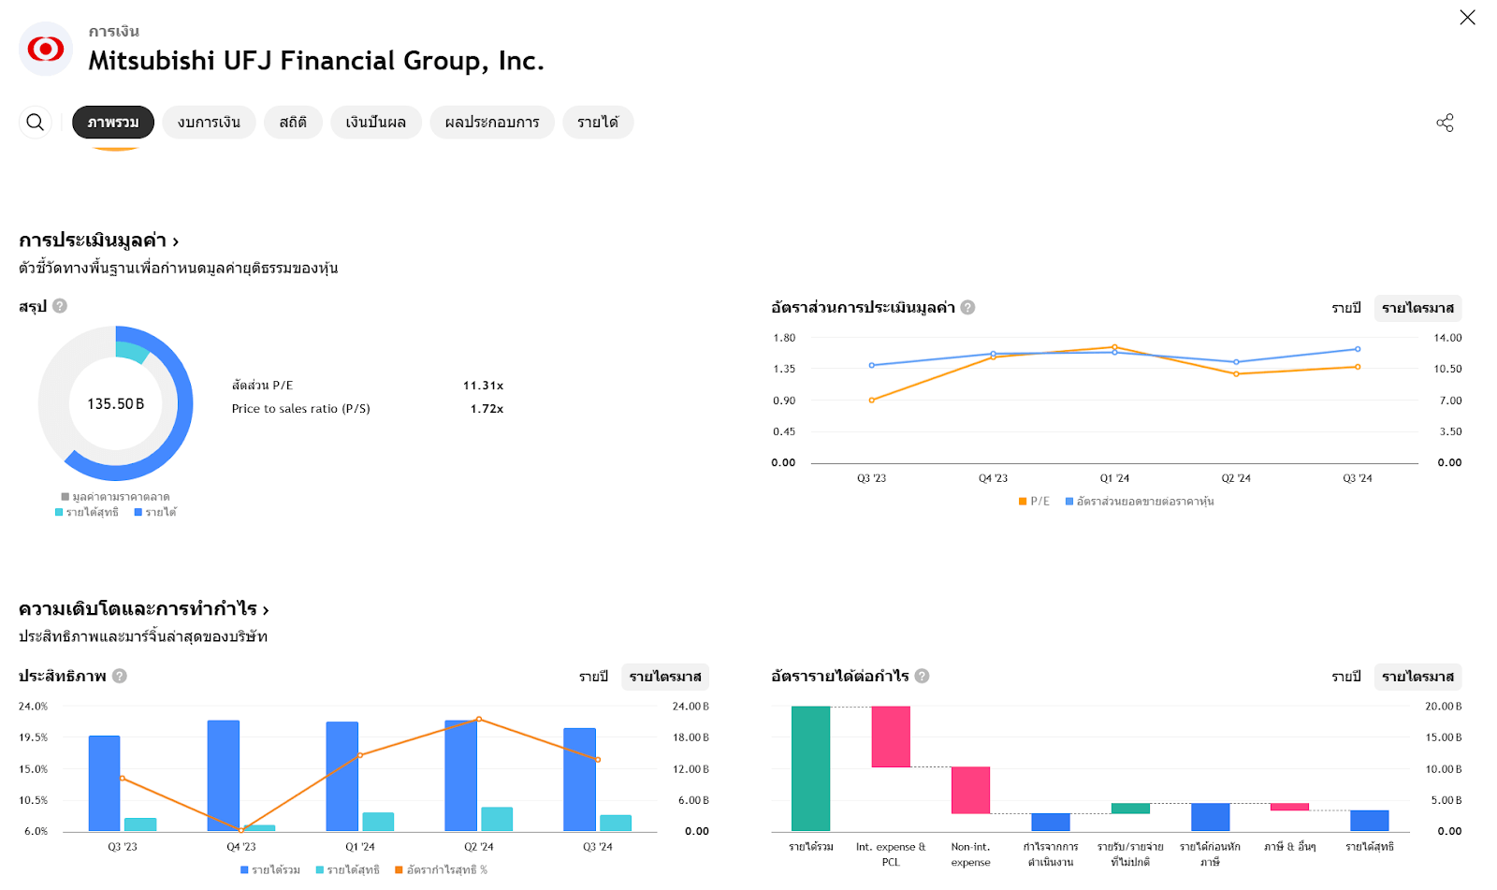1497x890 pixels.
Task: Open help icon next to อัตราส่วนการประเมินมูลค่า
Action: tap(967, 307)
